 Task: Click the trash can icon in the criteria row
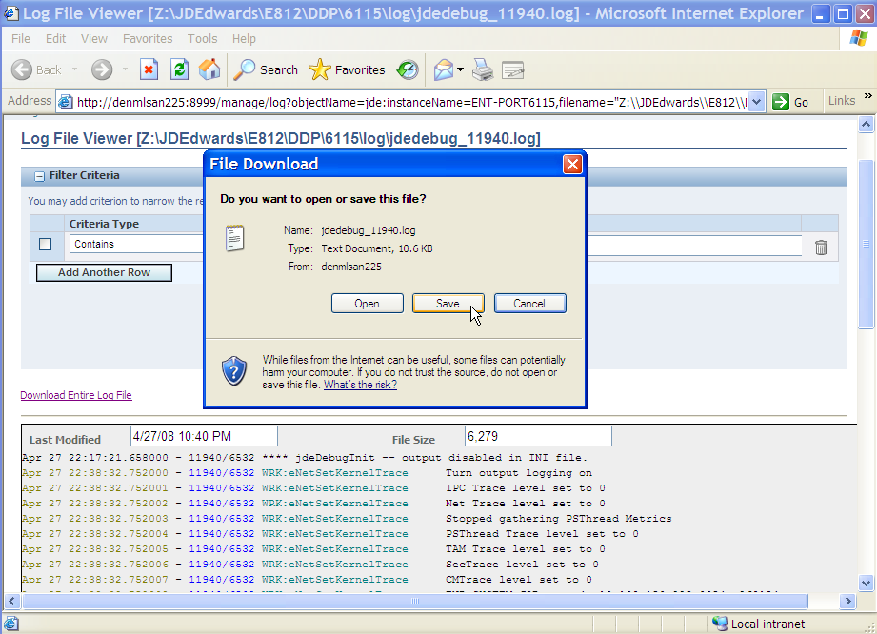click(821, 248)
